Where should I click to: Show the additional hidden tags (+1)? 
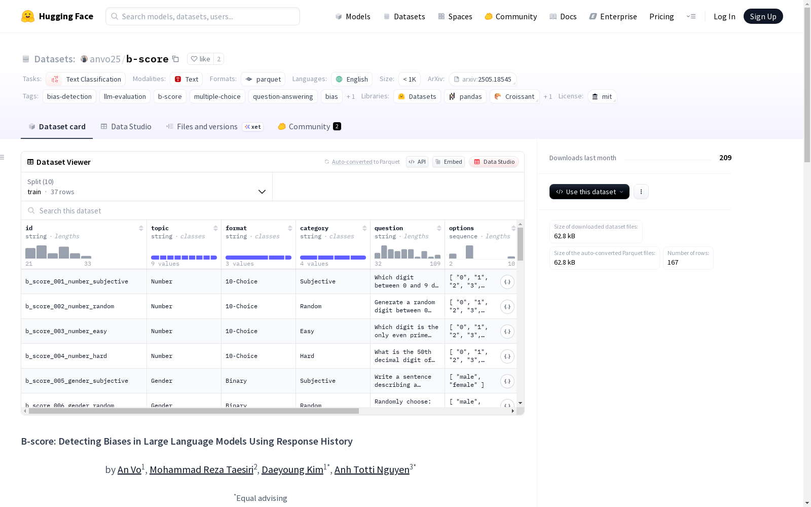click(x=351, y=96)
